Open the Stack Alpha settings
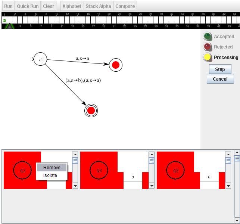Viewport: 240px width, 224px height. tap(98, 6)
